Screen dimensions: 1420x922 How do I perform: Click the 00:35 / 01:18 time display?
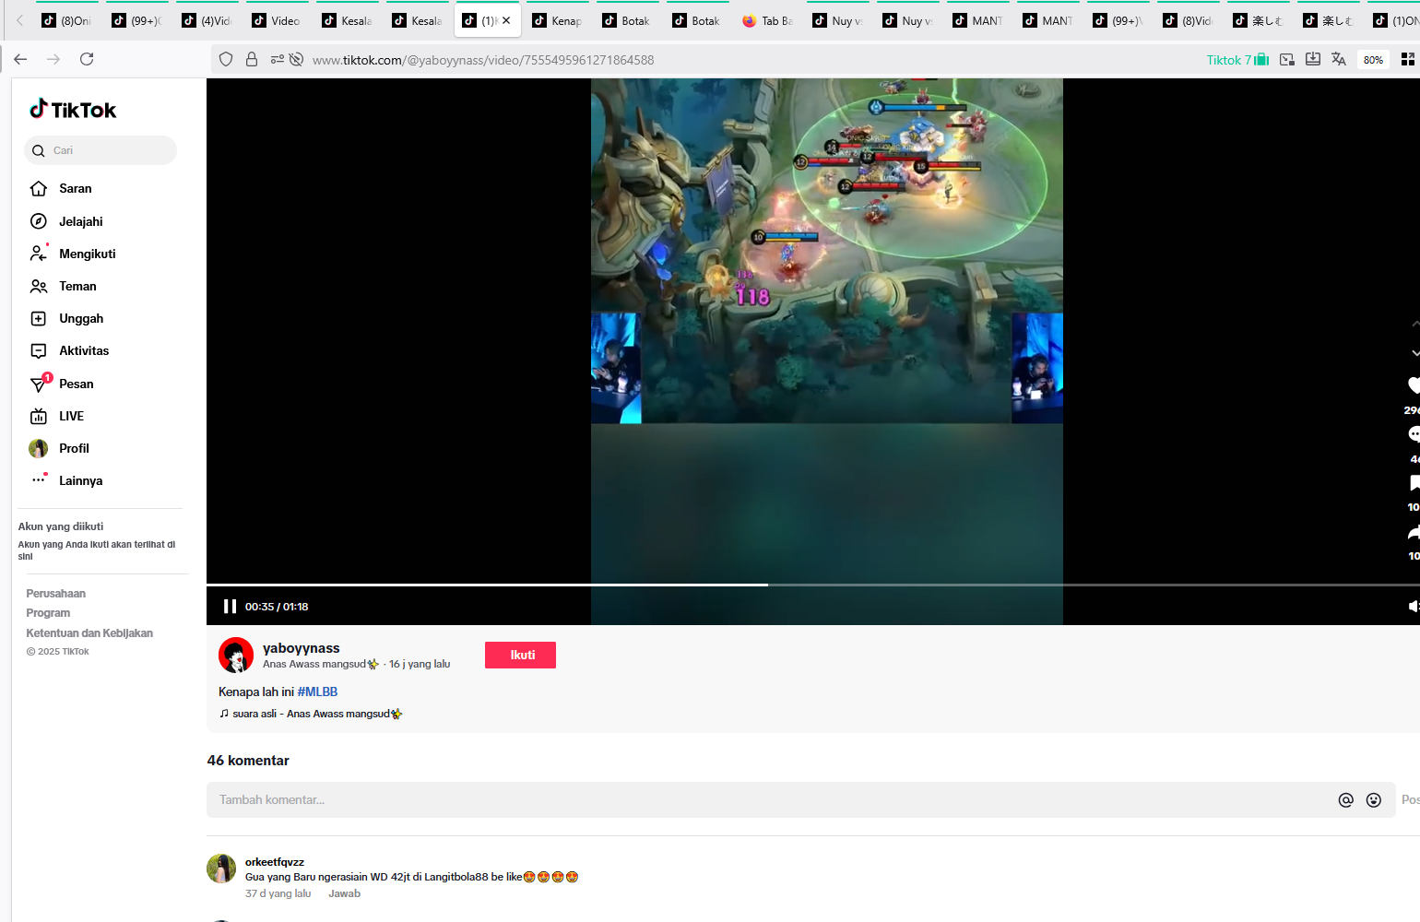point(277,607)
